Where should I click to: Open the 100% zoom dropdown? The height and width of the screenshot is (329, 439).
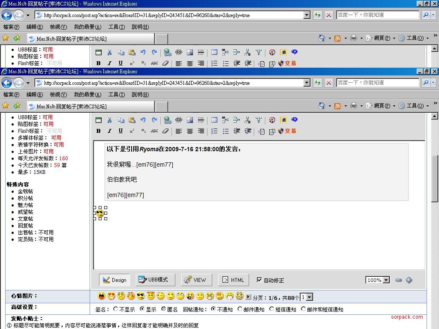[386, 280]
